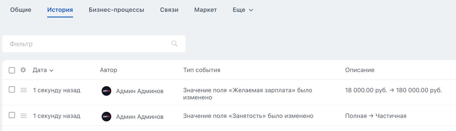Screen dimensions: 456x131
Task: Click the «Автор» column header
Action: 109,70
